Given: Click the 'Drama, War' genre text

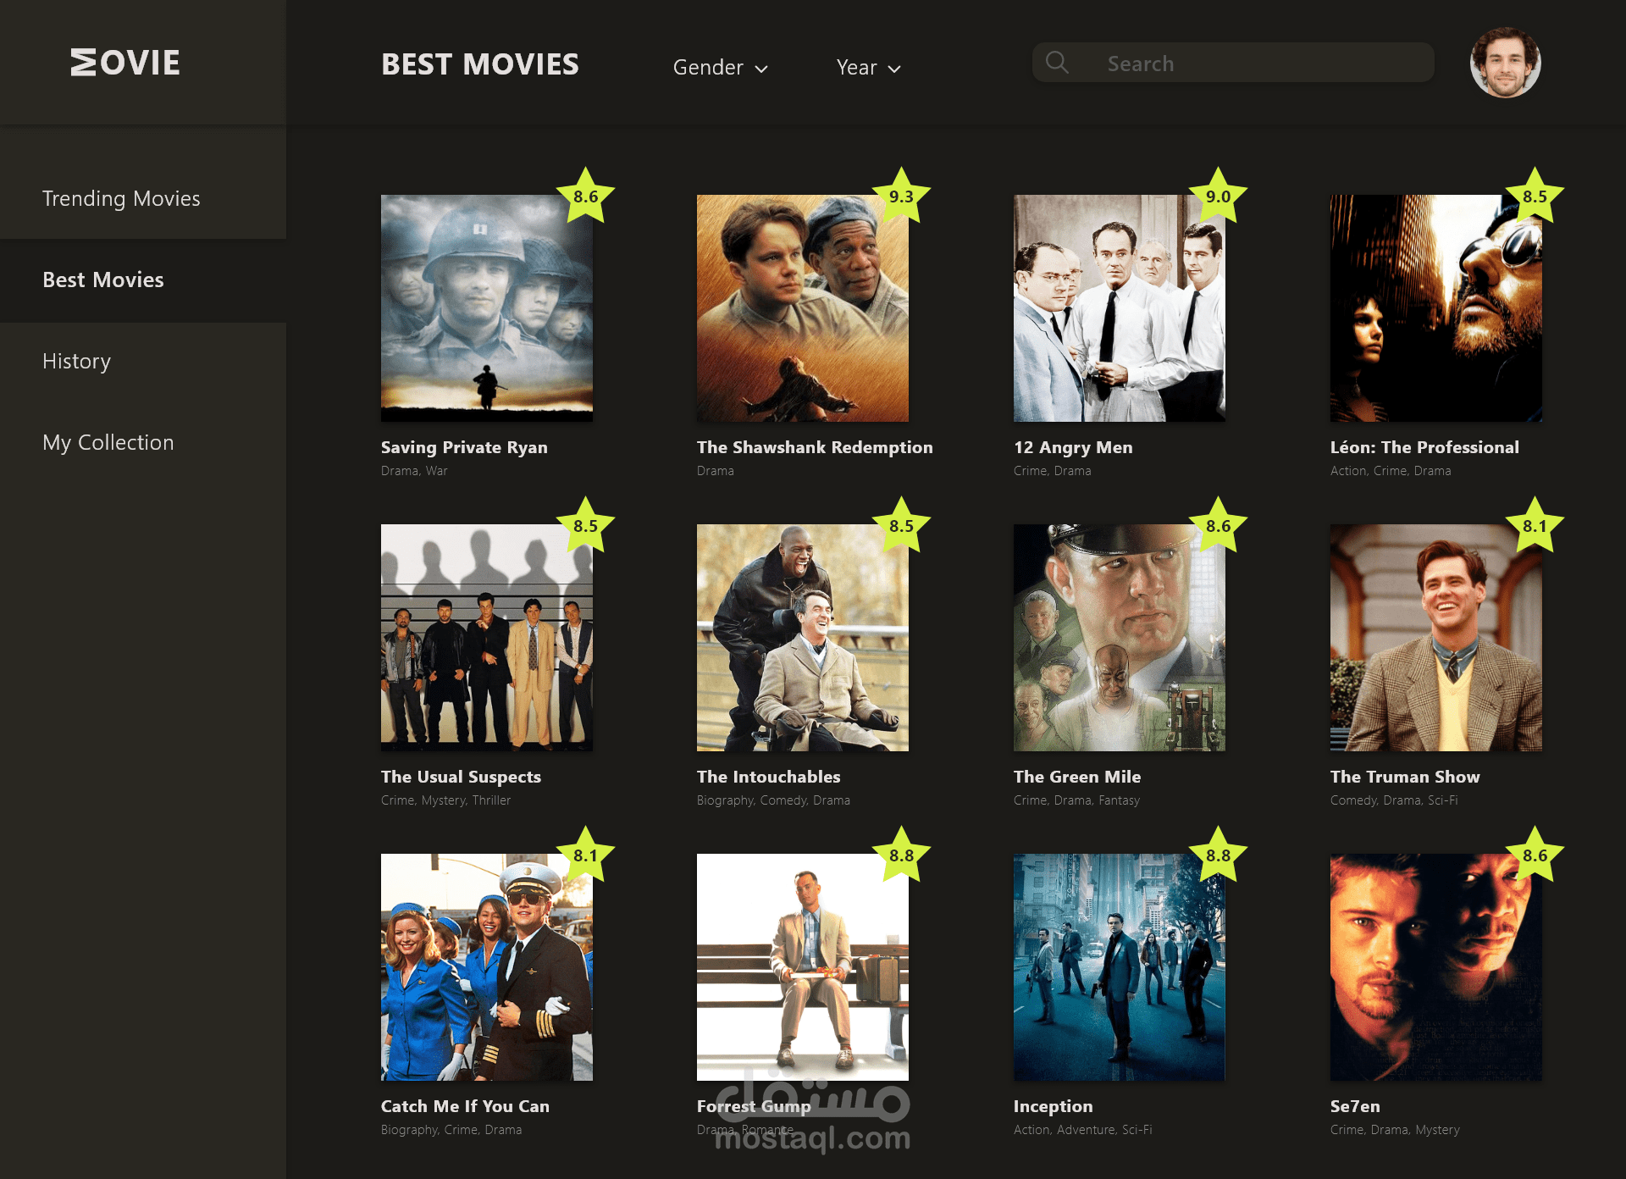Looking at the screenshot, I should point(414,471).
